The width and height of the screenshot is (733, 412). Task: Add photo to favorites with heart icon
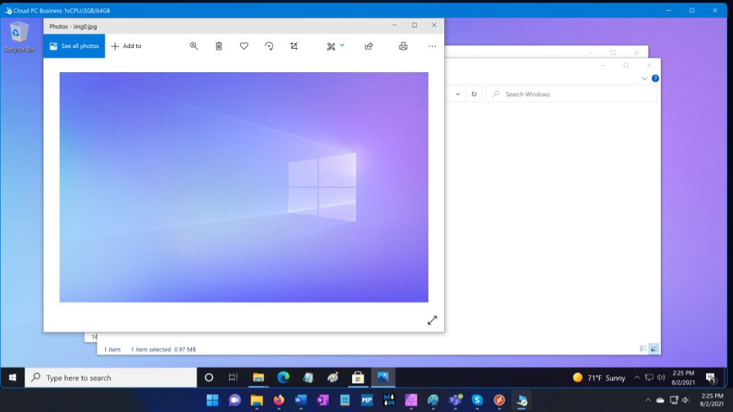tap(244, 46)
